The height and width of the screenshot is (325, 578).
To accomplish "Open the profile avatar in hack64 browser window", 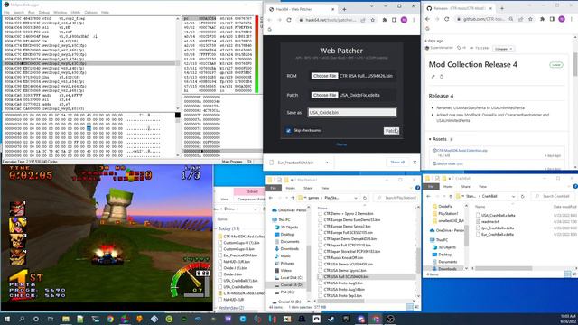I will 404,20.
